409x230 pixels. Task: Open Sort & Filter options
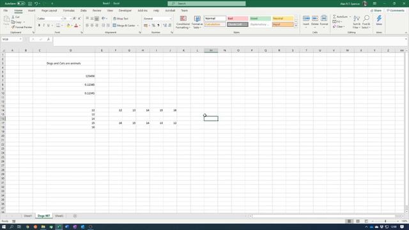(x=357, y=22)
